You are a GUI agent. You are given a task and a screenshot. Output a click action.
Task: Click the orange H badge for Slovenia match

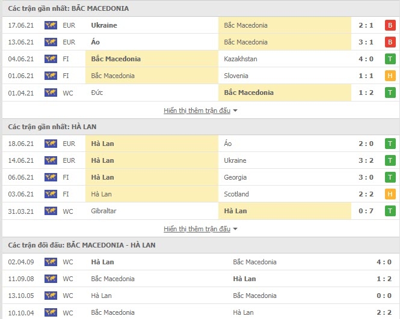(x=390, y=76)
